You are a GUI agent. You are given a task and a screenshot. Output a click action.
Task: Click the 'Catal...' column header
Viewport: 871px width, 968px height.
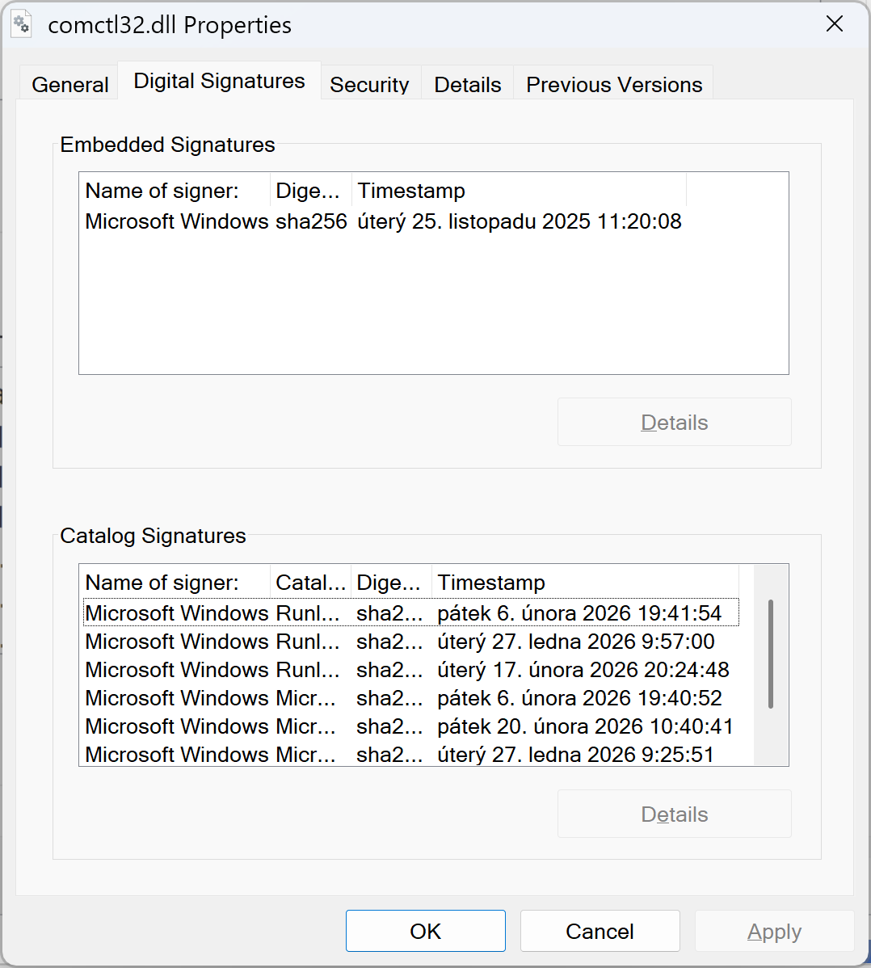[x=310, y=582]
